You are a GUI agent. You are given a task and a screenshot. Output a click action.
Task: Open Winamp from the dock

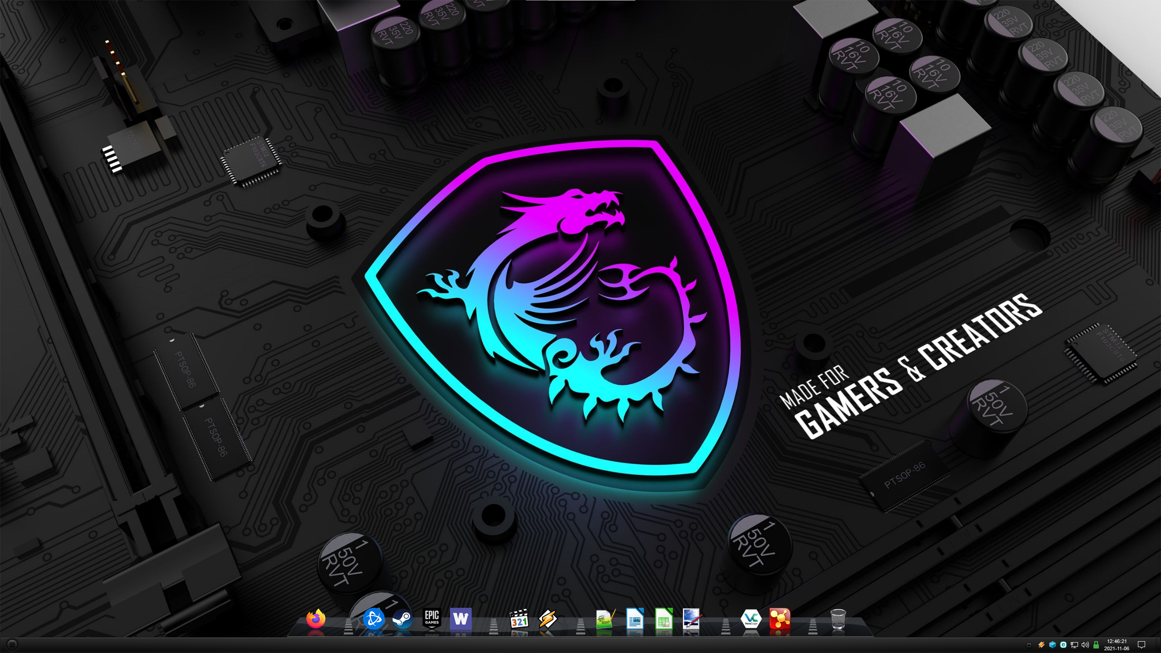click(x=548, y=619)
